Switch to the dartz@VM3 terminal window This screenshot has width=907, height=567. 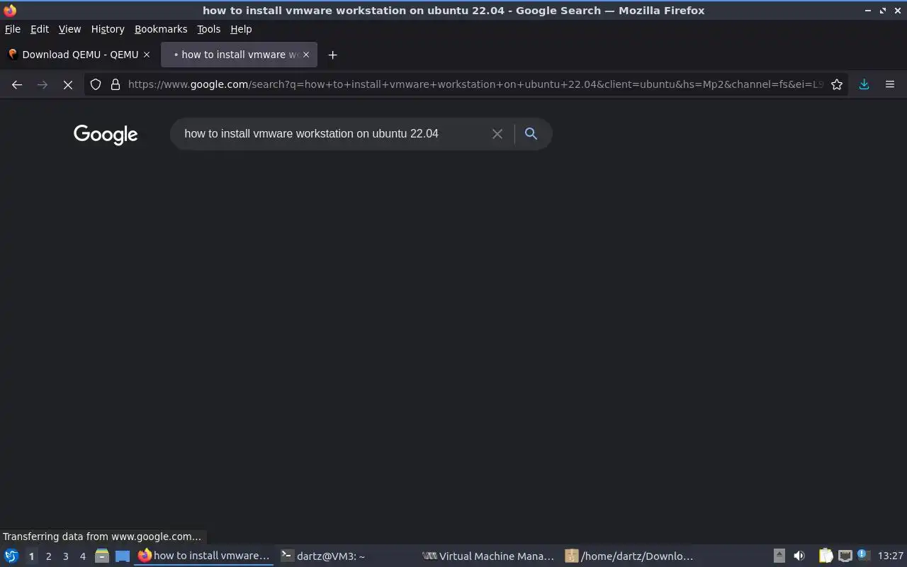coord(346,556)
